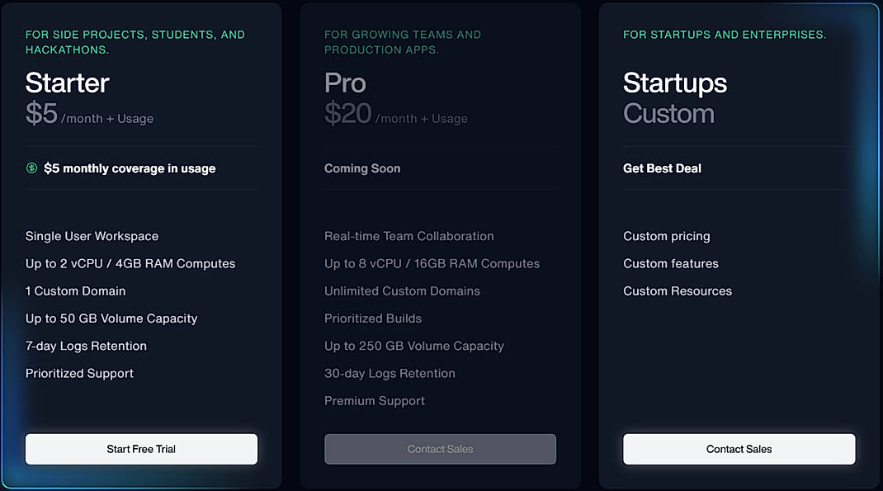This screenshot has width=883, height=491.
Task: Click the Custom price text under Startups
Action: (668, 114)
